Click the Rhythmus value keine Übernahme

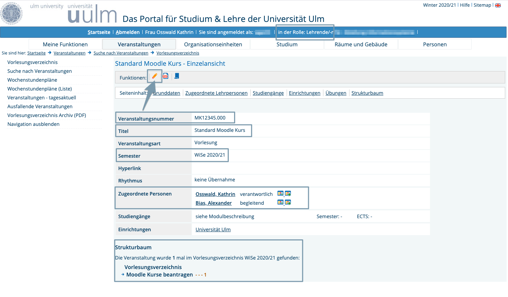215,180
